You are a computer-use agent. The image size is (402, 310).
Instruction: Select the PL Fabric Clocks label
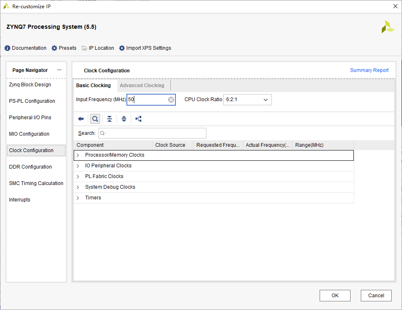(104, 176)
